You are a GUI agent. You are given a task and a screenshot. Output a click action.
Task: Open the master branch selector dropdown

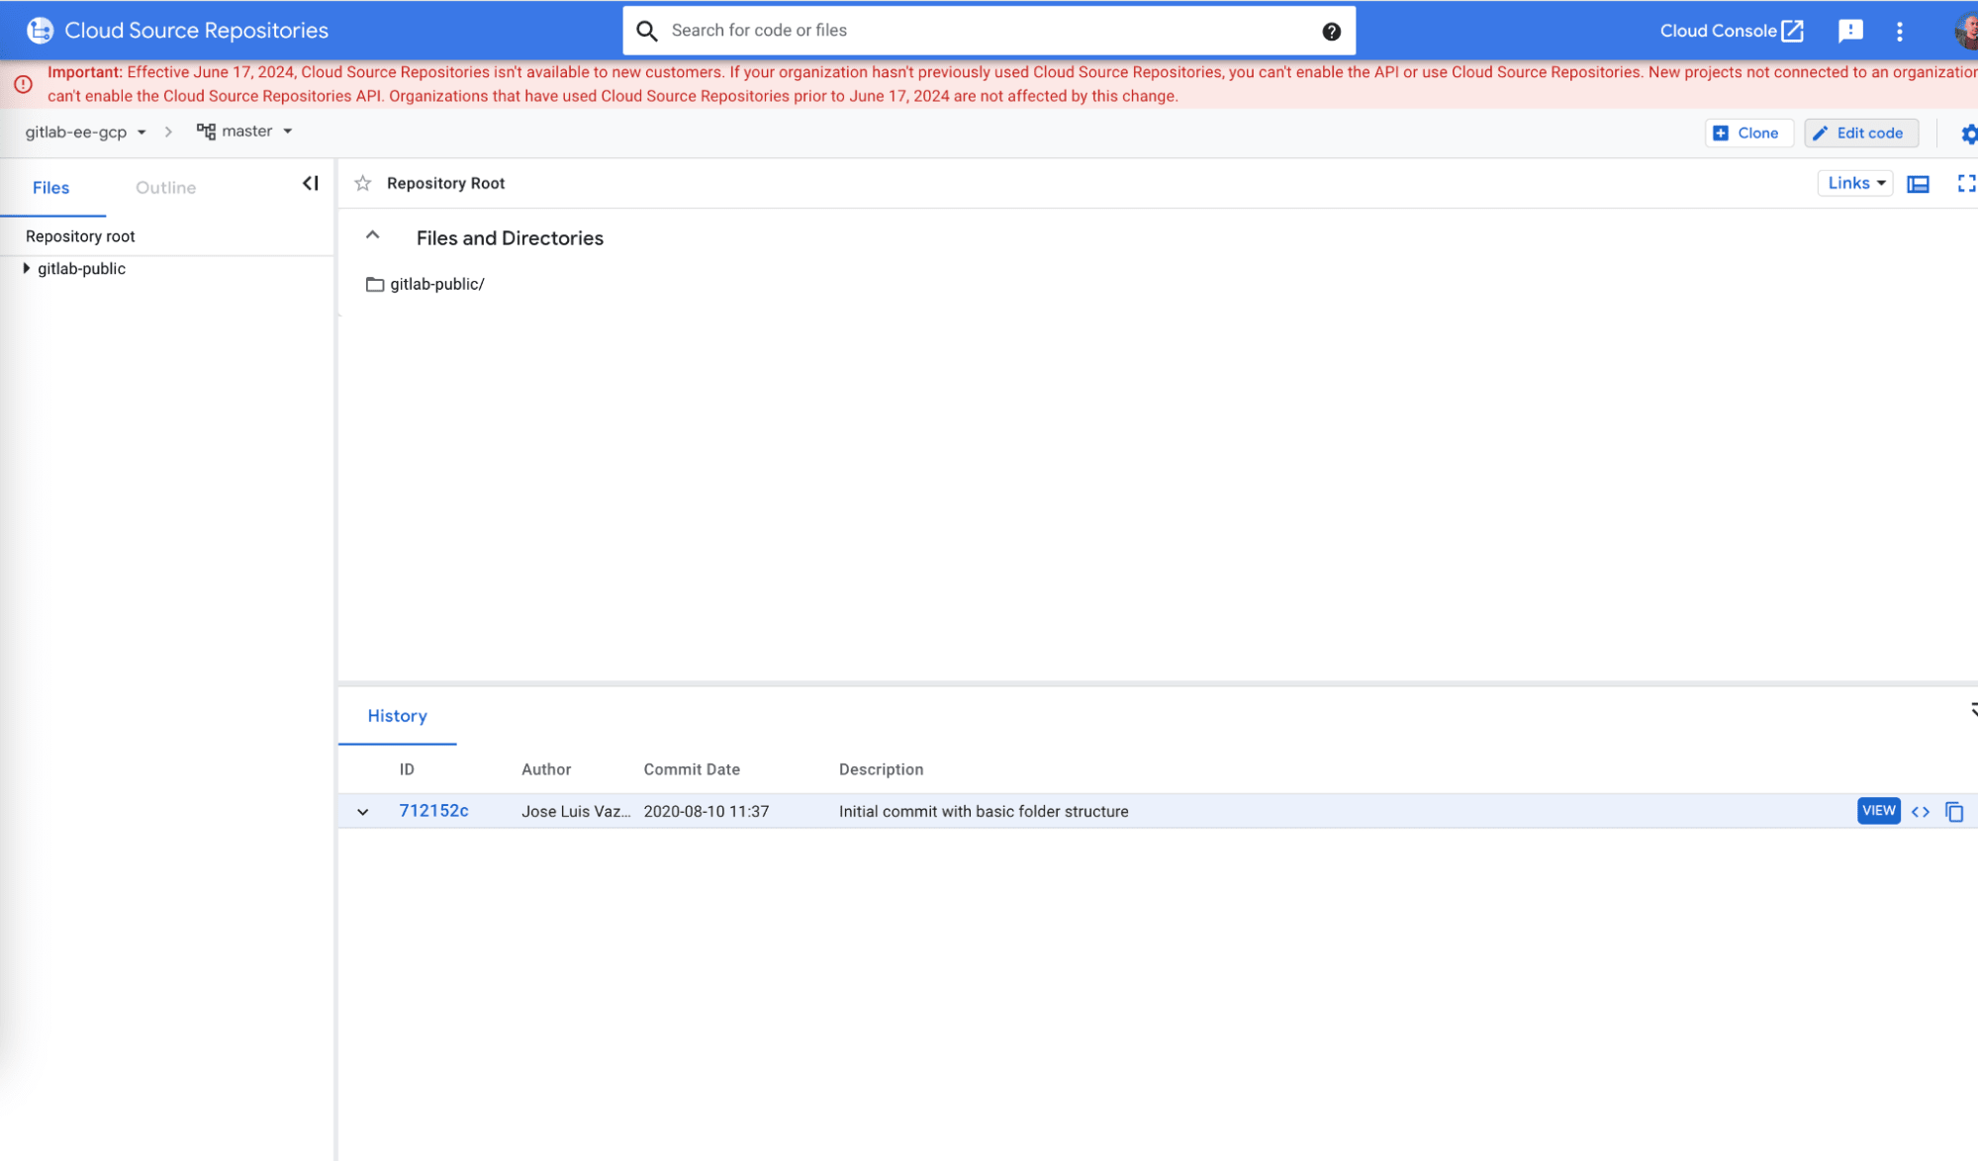[x=244, y=132]
